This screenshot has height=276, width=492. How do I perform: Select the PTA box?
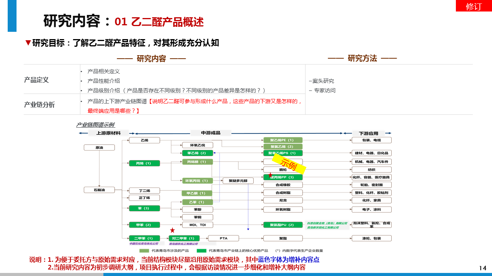pos(223,238)
